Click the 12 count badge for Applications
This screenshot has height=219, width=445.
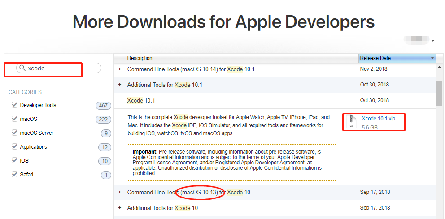(x=105, y=147)
